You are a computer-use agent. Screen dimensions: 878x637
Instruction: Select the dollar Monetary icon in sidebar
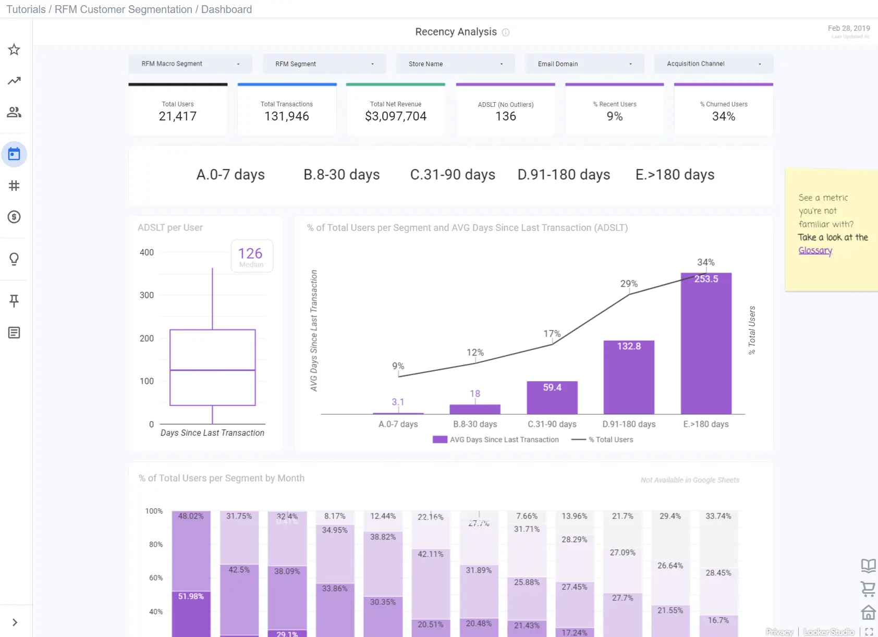[x=14, y=217]
